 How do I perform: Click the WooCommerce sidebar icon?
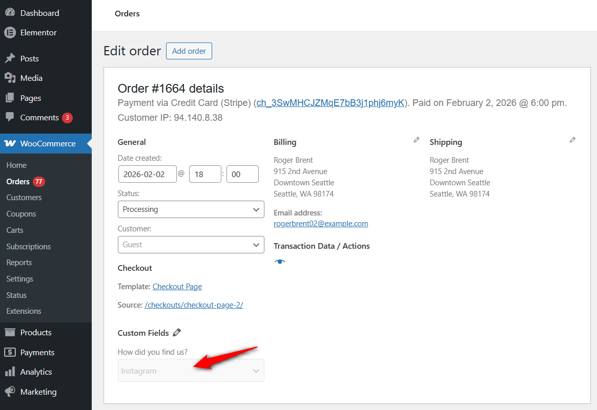click(11, 144)
